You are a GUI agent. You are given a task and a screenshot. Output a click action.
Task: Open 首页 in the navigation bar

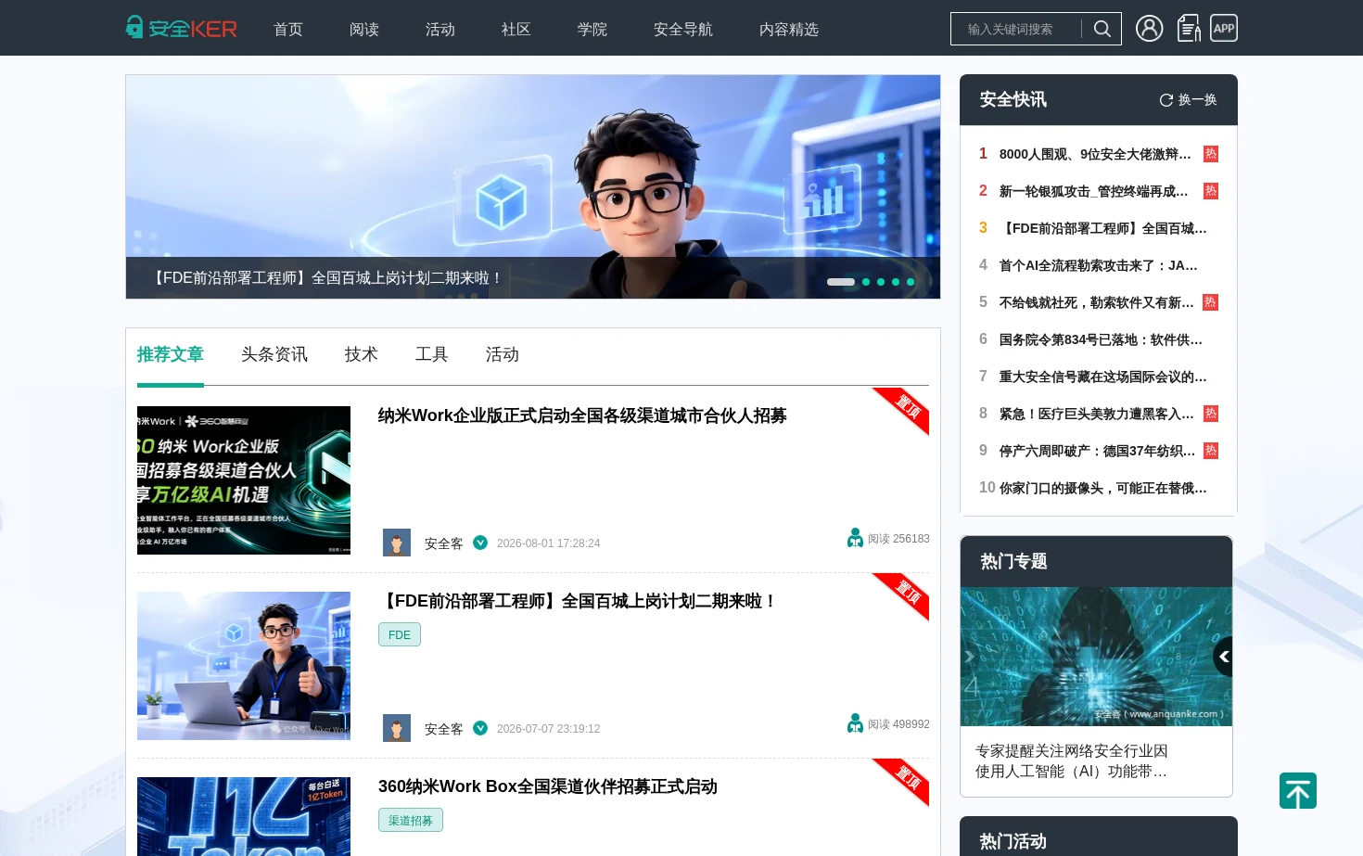tap(288, 30)
